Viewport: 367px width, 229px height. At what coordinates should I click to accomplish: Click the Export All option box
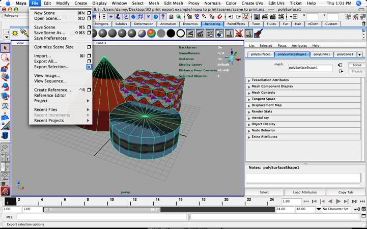click(x=89, y=61)
